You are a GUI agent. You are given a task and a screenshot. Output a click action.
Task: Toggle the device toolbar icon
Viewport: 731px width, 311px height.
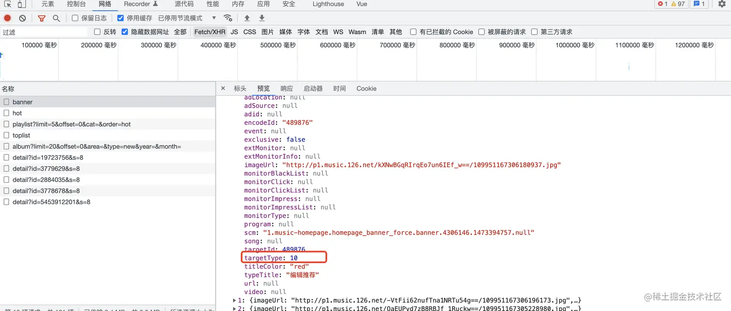coord(22,4)
